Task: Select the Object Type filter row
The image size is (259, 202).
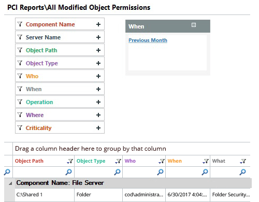Action: (60, 63)
